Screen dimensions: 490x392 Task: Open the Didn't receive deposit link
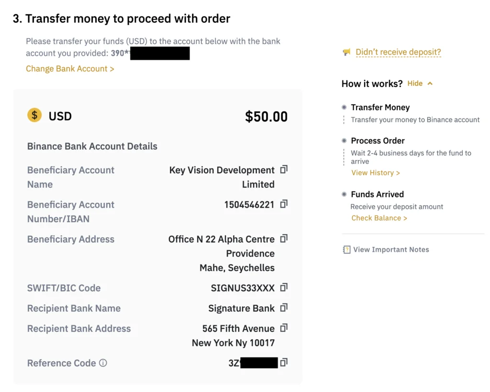398,52
